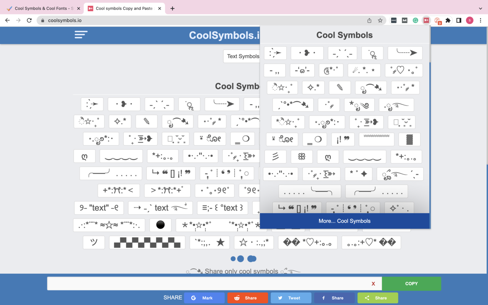Click the share page icon in address bar
488x305 pixels.
369,20
